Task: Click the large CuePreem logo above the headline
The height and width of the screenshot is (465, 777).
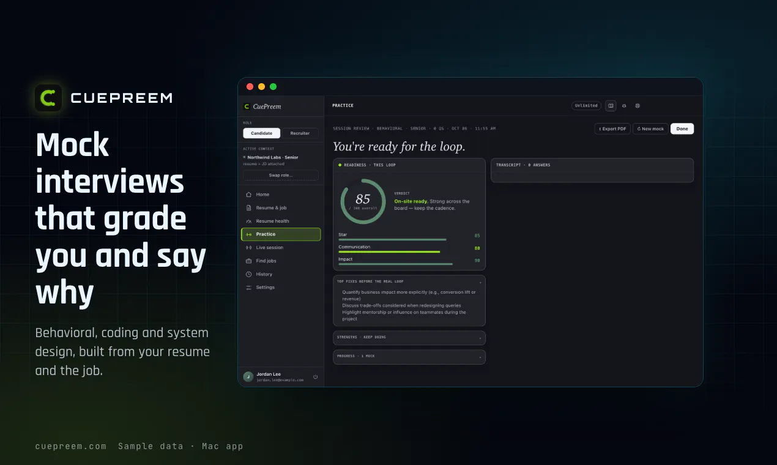Action: (48, 98)
